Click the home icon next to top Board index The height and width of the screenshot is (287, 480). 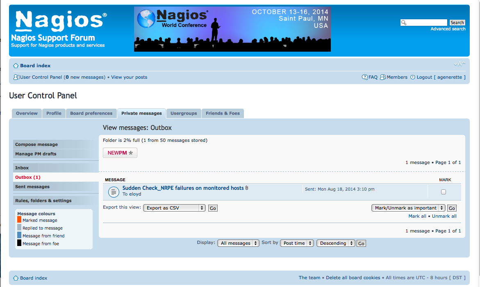pos(16,66)
